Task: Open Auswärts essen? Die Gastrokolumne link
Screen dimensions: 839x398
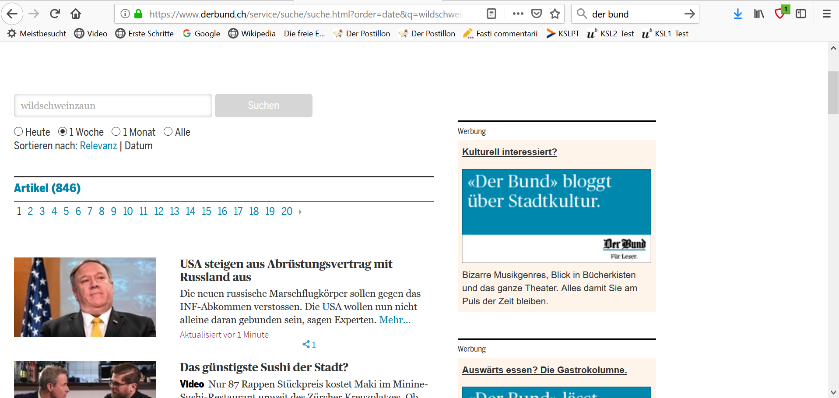Action: (x=544, y=370)
